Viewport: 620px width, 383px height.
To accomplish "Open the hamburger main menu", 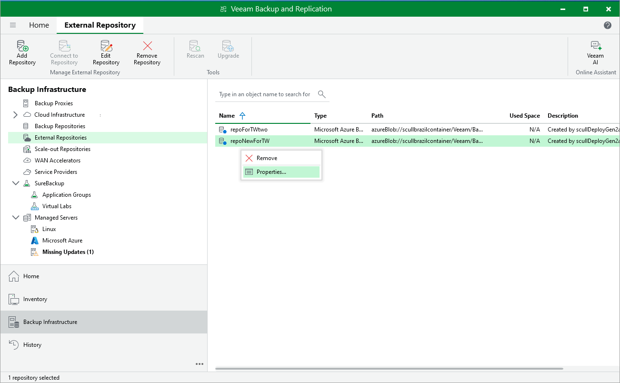I will click(13, 25).
